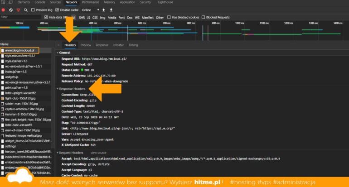The image size is (349, 187).
Task: Close the request details panel
Action: [x=58, y=45]
